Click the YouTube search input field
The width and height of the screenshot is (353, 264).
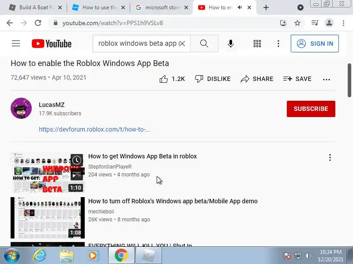[x=138, y=43]
